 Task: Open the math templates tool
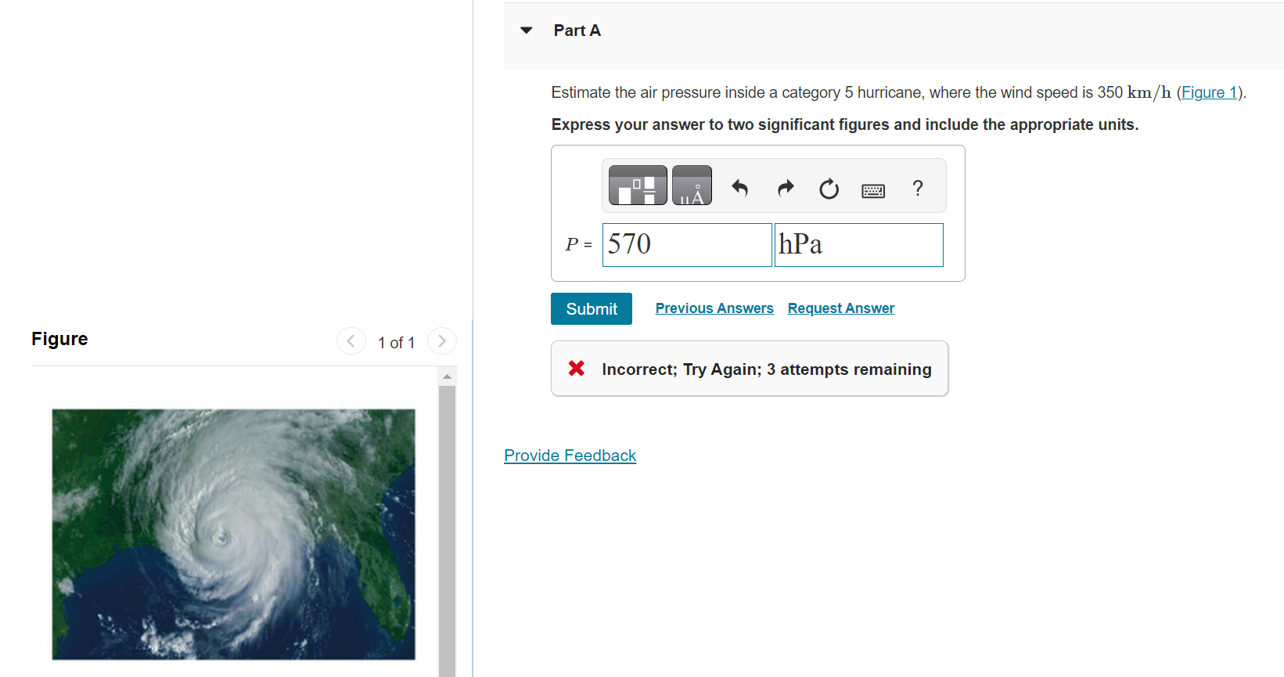click(x=638, y=185)
